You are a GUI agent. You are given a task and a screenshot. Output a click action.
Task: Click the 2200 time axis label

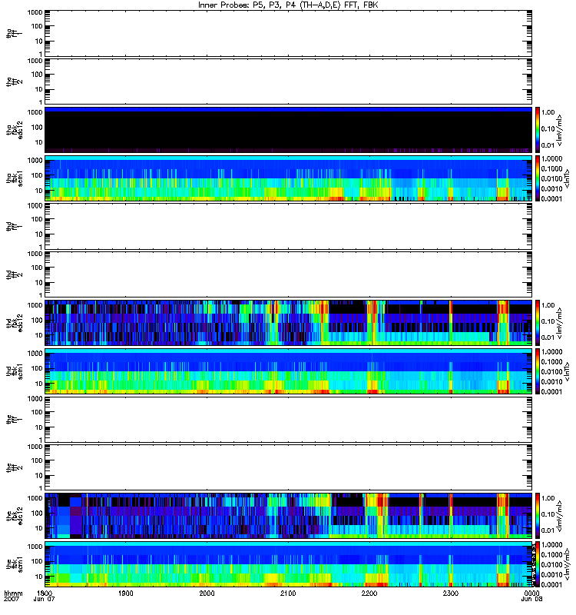pyautogui.click(x=369, y=593)
